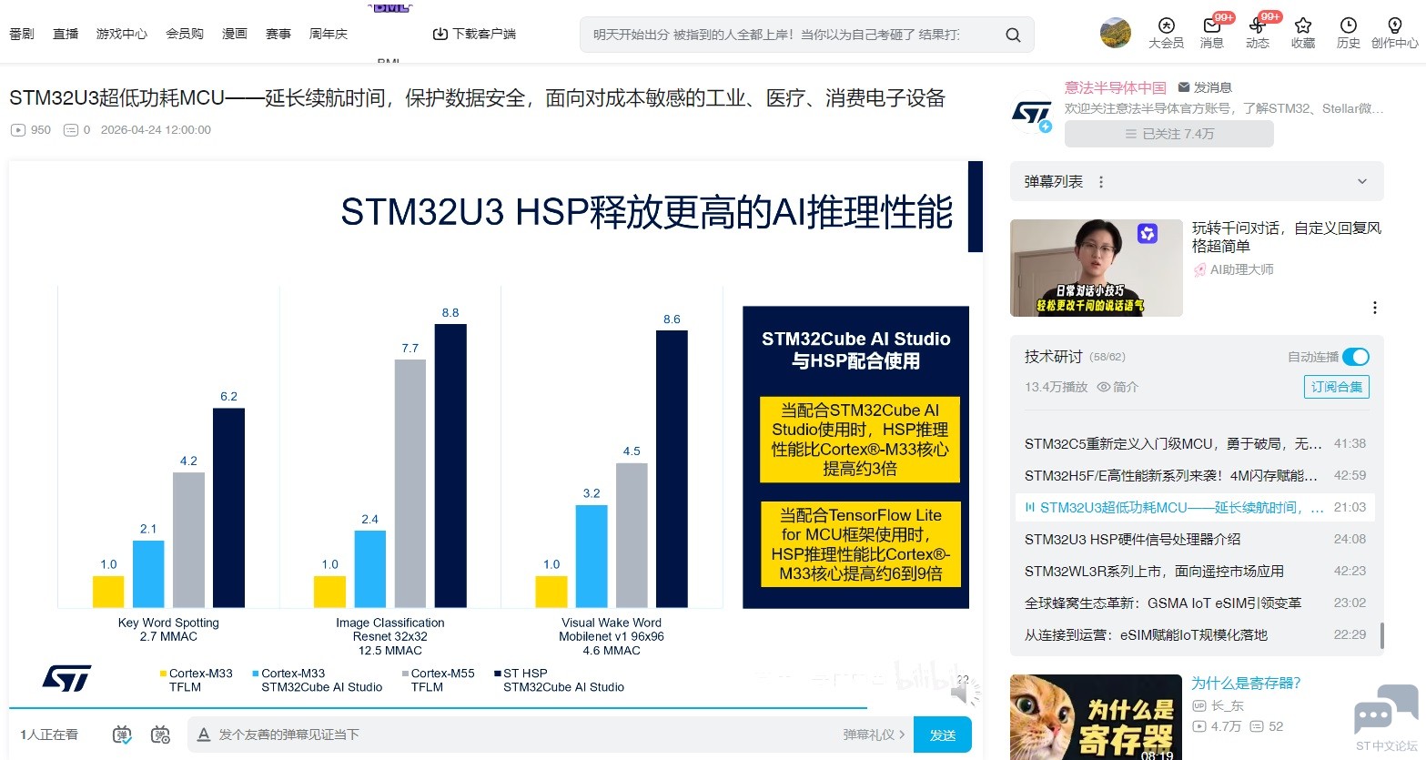Open the 番剧 nav item
The image size is (1426, 760).
pos(22,34)
